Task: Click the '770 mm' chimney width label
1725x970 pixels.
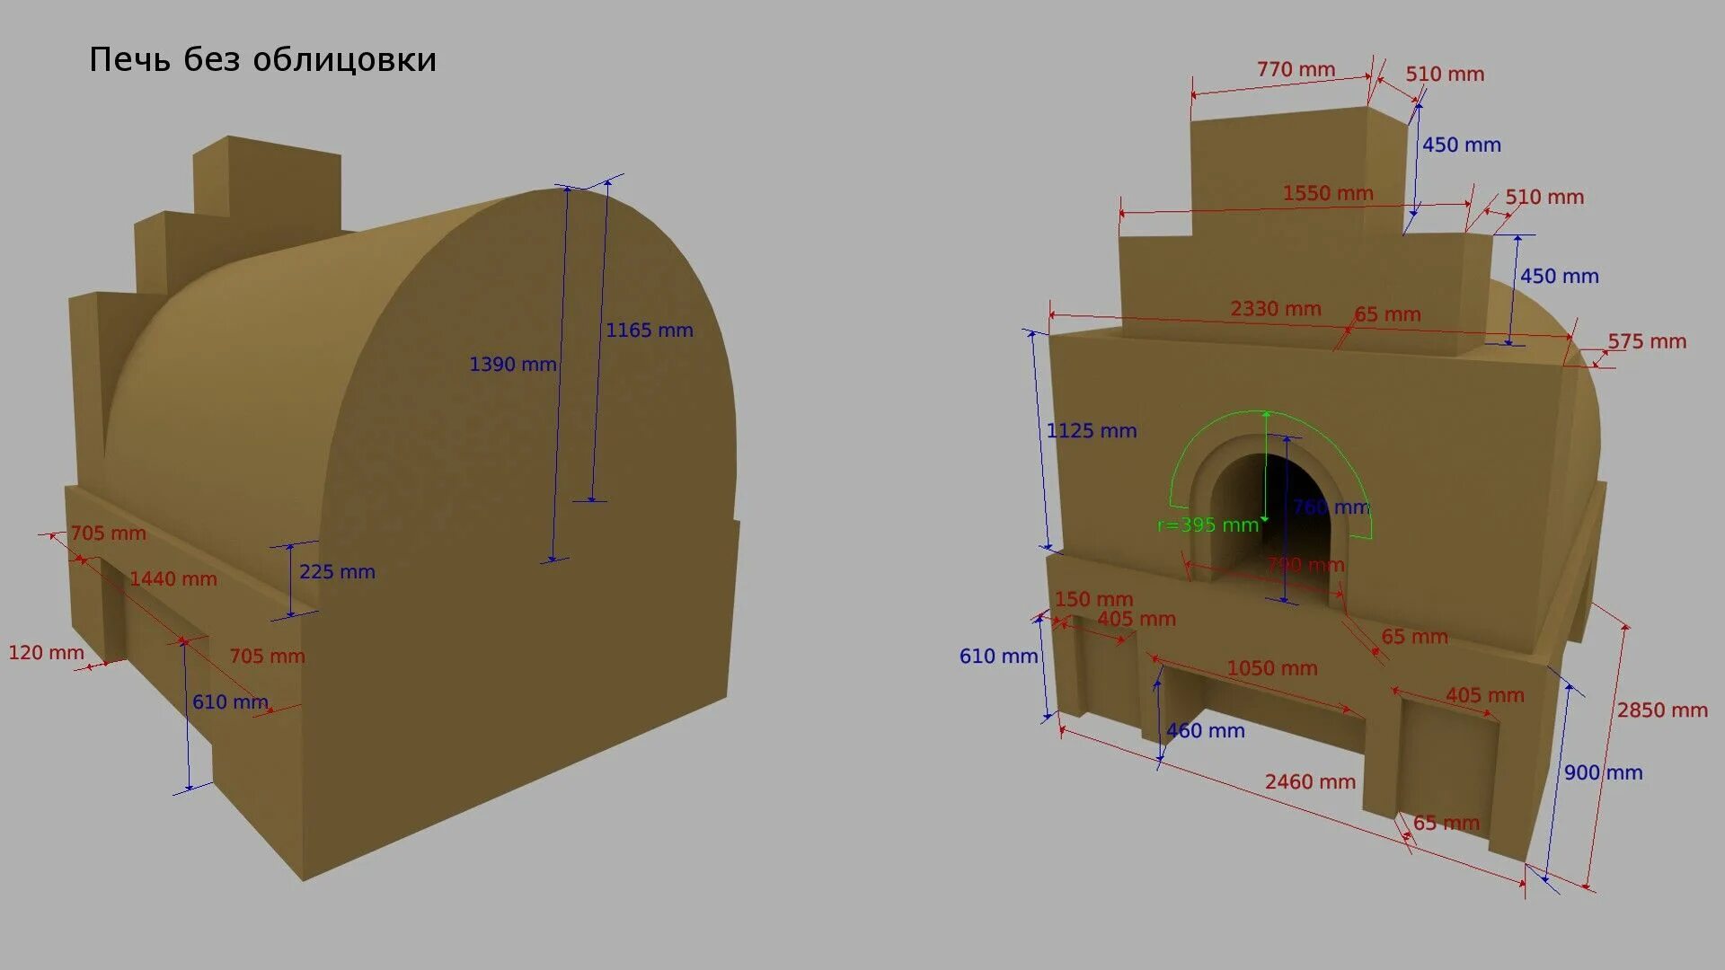Action: (1296, 69)
